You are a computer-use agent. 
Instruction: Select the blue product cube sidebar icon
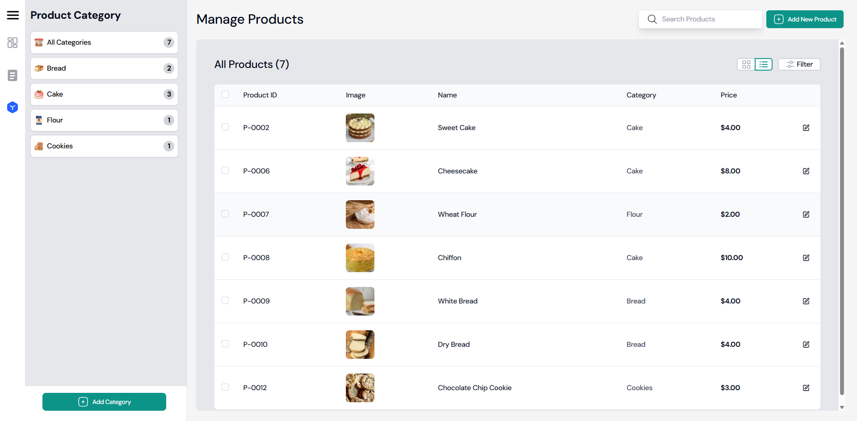(x=12, y=107)
